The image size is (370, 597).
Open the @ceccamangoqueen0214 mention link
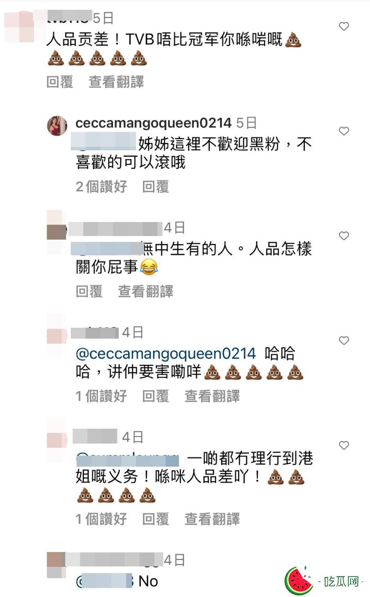[x=166, y=354]
